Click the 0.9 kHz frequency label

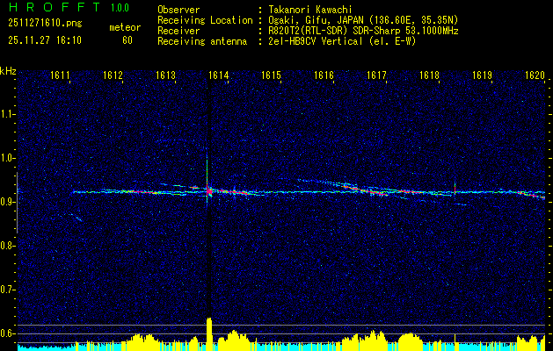[x=7, y=202]
